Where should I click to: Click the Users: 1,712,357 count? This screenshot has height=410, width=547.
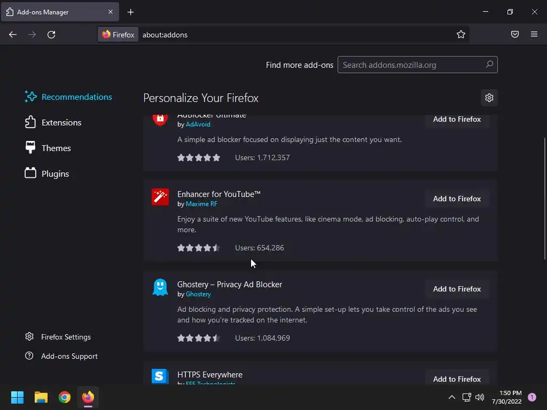point(262,157)
